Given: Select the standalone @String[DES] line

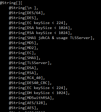Looking at the screenshot, I should pyautogui.click(x=24, y=18).
